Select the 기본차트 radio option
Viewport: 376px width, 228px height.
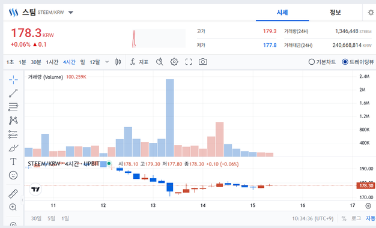coord(322,62)
